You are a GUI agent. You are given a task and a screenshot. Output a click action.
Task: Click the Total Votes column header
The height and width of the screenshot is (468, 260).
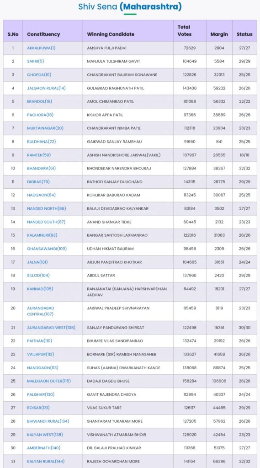pos(185,31)
